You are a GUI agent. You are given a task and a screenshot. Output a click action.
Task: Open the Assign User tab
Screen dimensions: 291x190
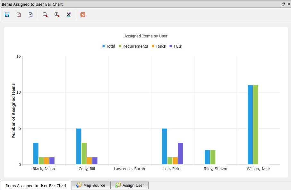130,185
